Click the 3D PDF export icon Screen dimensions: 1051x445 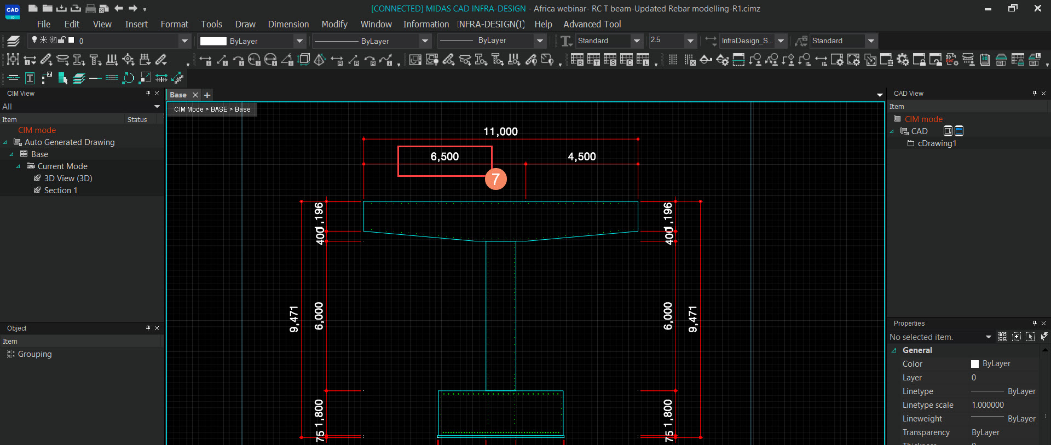point(952,60)
